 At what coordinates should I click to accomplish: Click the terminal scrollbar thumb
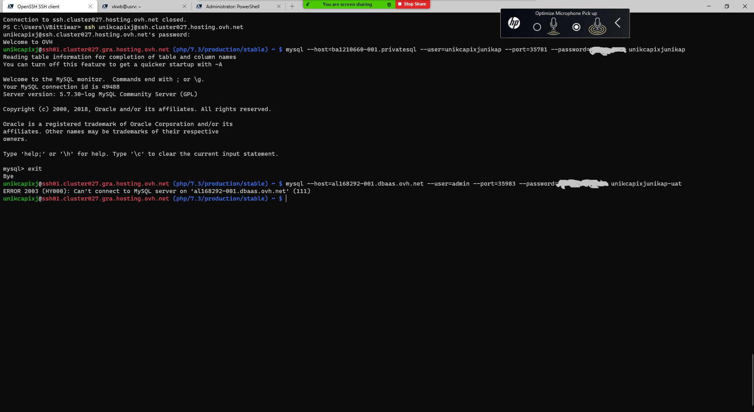coord(752,380)
